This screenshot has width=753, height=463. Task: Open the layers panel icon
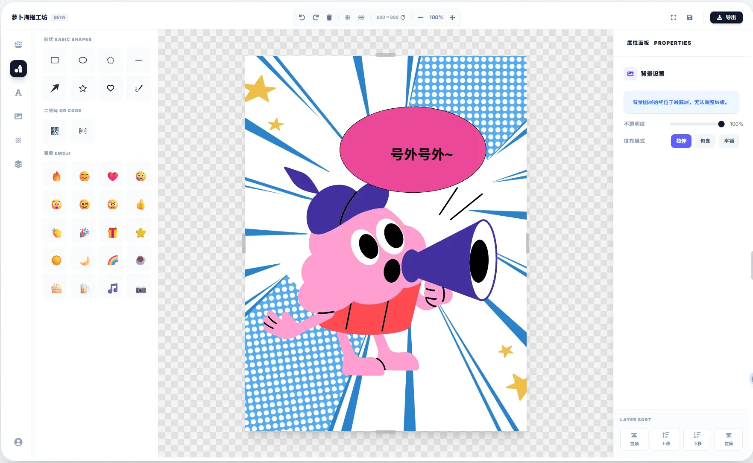tap(18, 164)
